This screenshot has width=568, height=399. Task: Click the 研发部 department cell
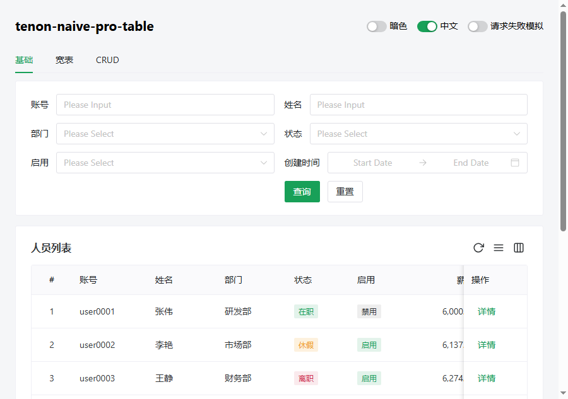(238, 311)
